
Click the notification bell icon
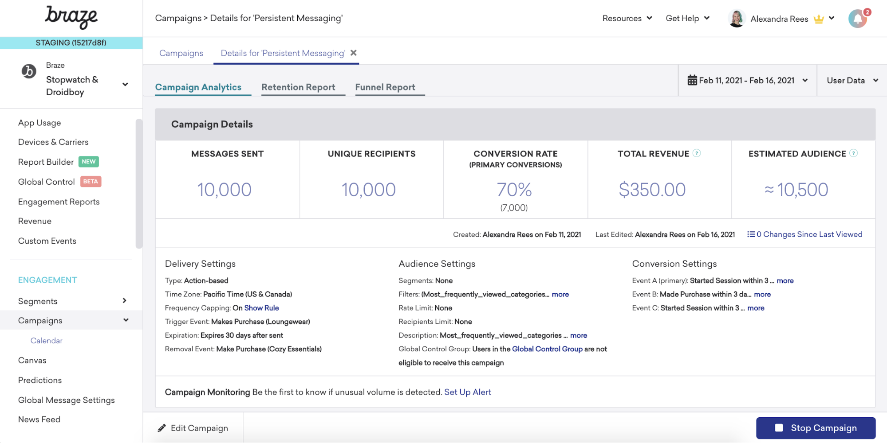coord(857,19)
